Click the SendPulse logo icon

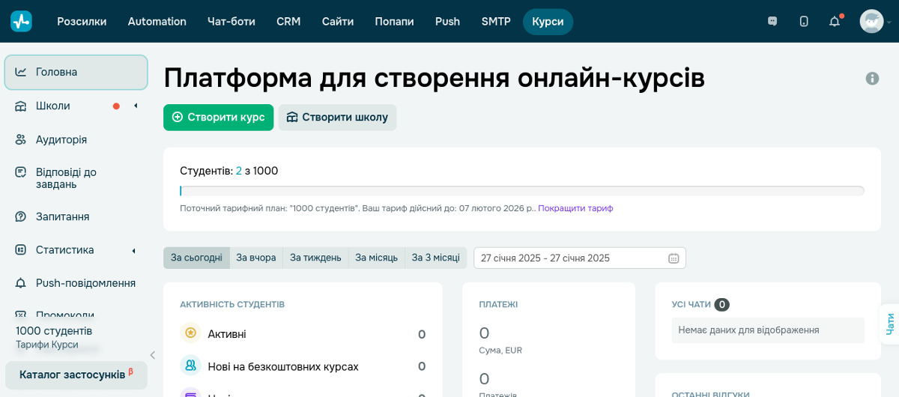point(21,21)
